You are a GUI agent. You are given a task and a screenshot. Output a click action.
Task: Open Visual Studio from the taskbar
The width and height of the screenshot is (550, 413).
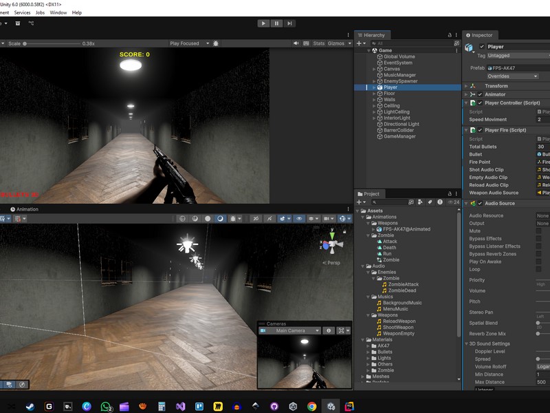[x=179, y=406]
